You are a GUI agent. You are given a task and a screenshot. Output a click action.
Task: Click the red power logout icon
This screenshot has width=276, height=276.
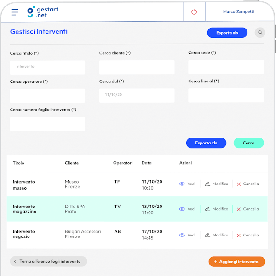pos(194,12)
